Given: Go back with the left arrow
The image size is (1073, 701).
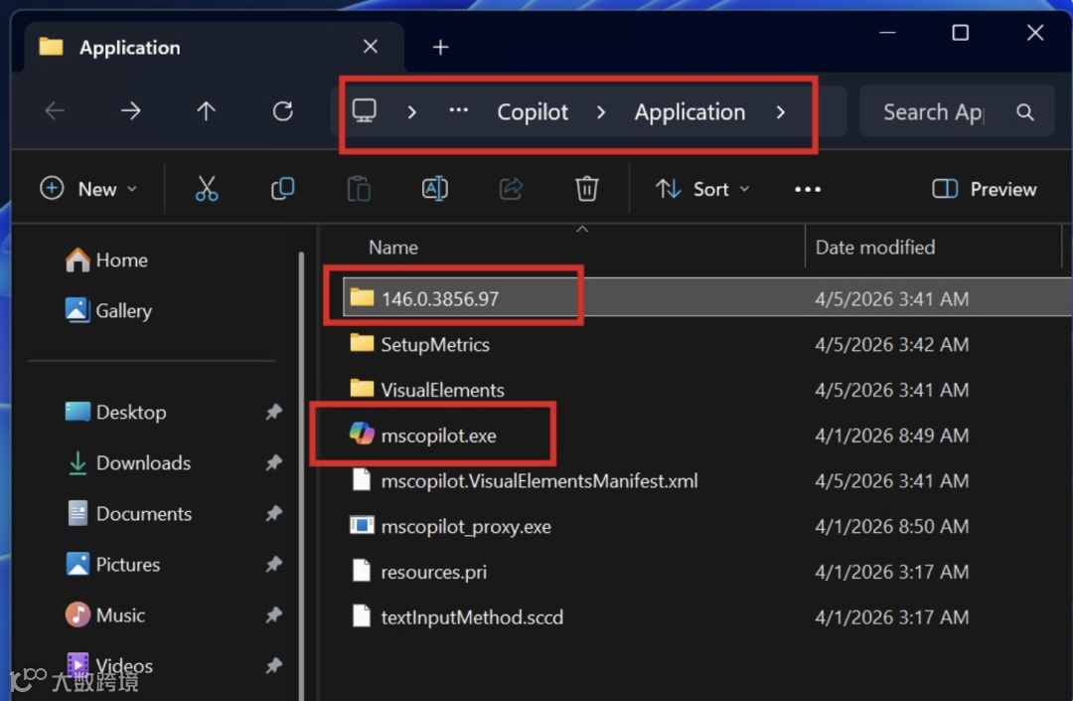Looking at the screenshot, I should 55,111.
